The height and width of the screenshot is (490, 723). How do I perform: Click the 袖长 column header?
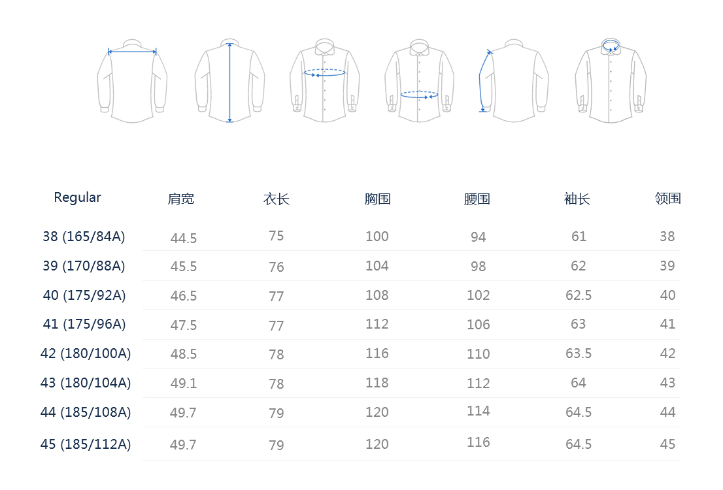577,199
